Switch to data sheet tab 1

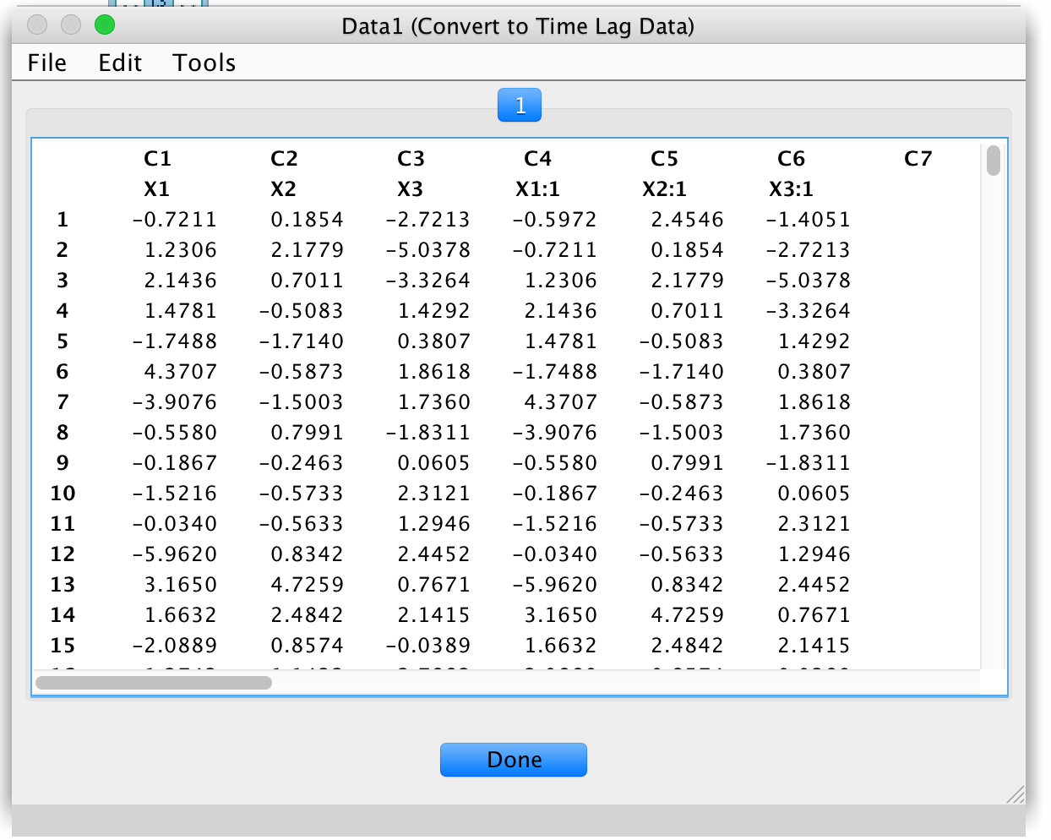coord(519,104)
